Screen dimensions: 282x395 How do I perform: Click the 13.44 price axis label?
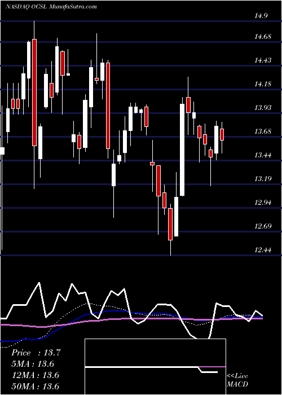tap(263, 155)
